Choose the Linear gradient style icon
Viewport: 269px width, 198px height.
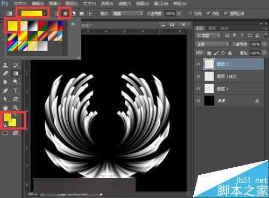56,13
